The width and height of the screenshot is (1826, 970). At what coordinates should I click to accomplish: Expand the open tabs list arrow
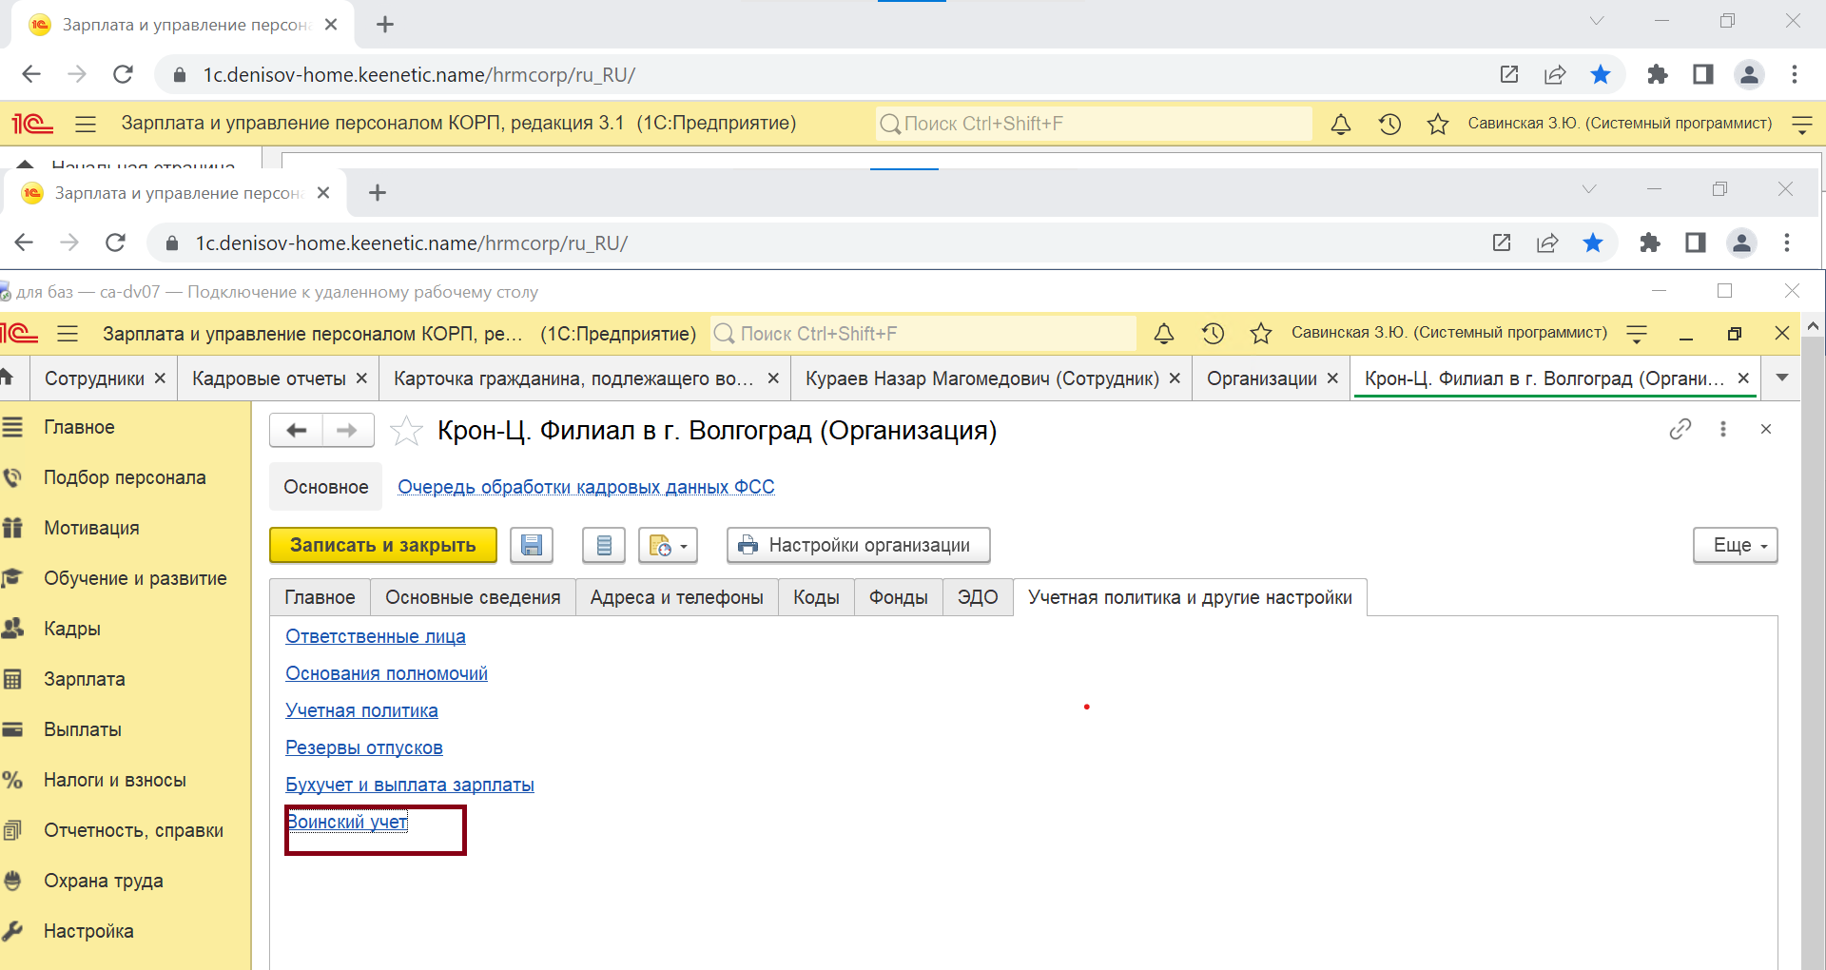tap(1781, 378)
